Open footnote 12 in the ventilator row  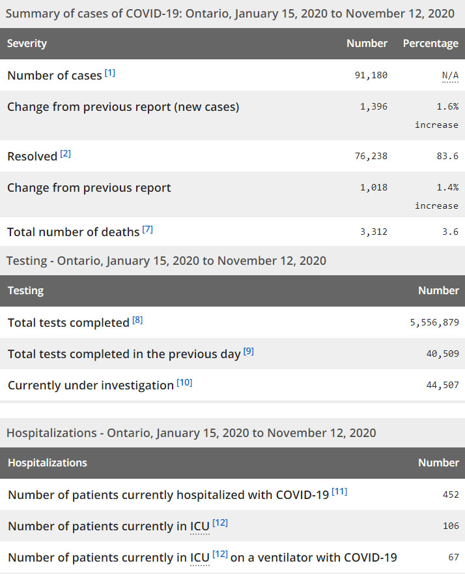[219, 555]
